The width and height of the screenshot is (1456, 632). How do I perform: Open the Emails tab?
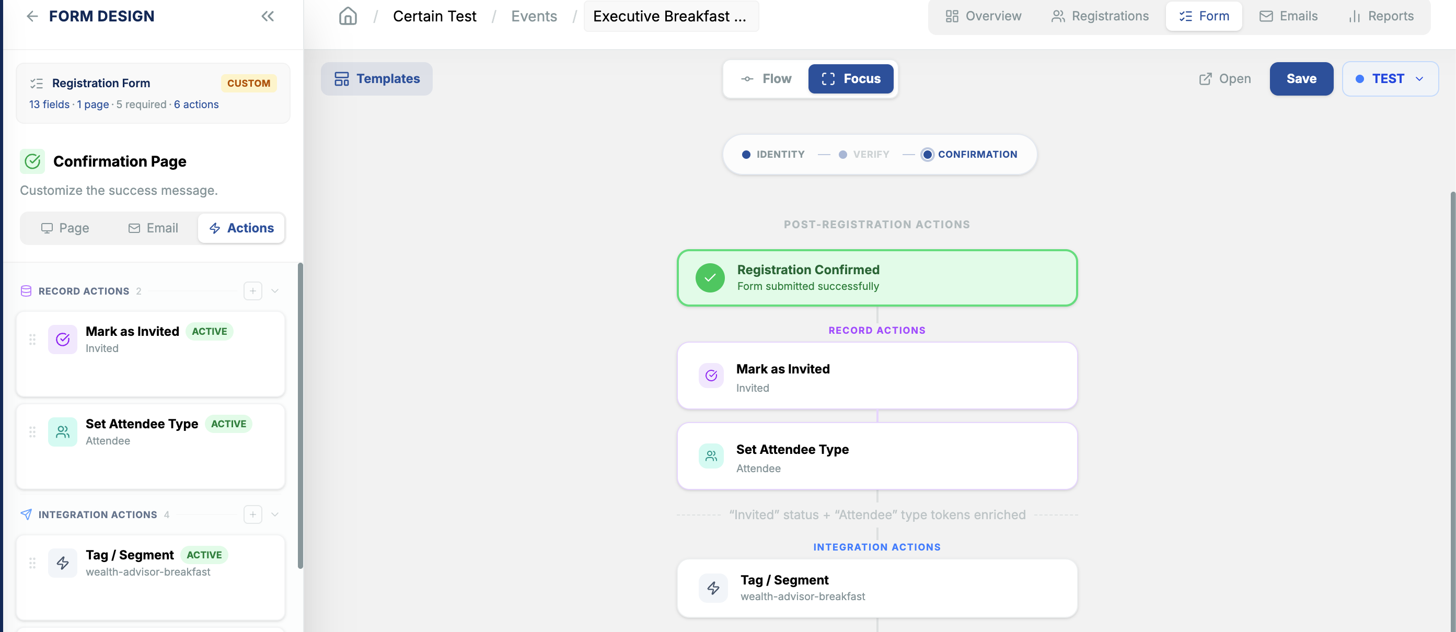pyautogui.click(x=1288, y=16)
